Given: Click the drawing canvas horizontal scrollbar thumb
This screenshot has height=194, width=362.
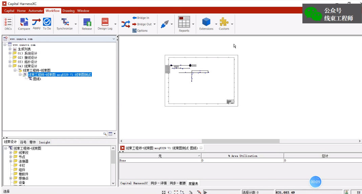Looking at the screenshot, I should tap(240, 141).
